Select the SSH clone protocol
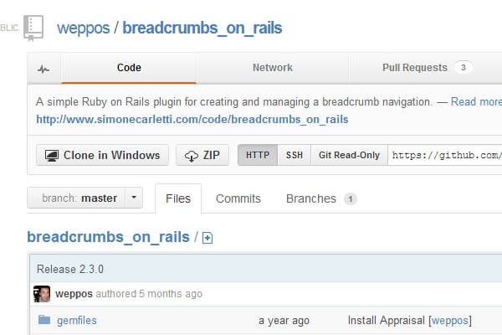Screen dimensions: 502x335 tap(295, 155)
